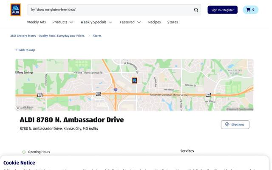Click the Interstate 29 shield on the map
This screenshot has width=272, height=170.
115,90
